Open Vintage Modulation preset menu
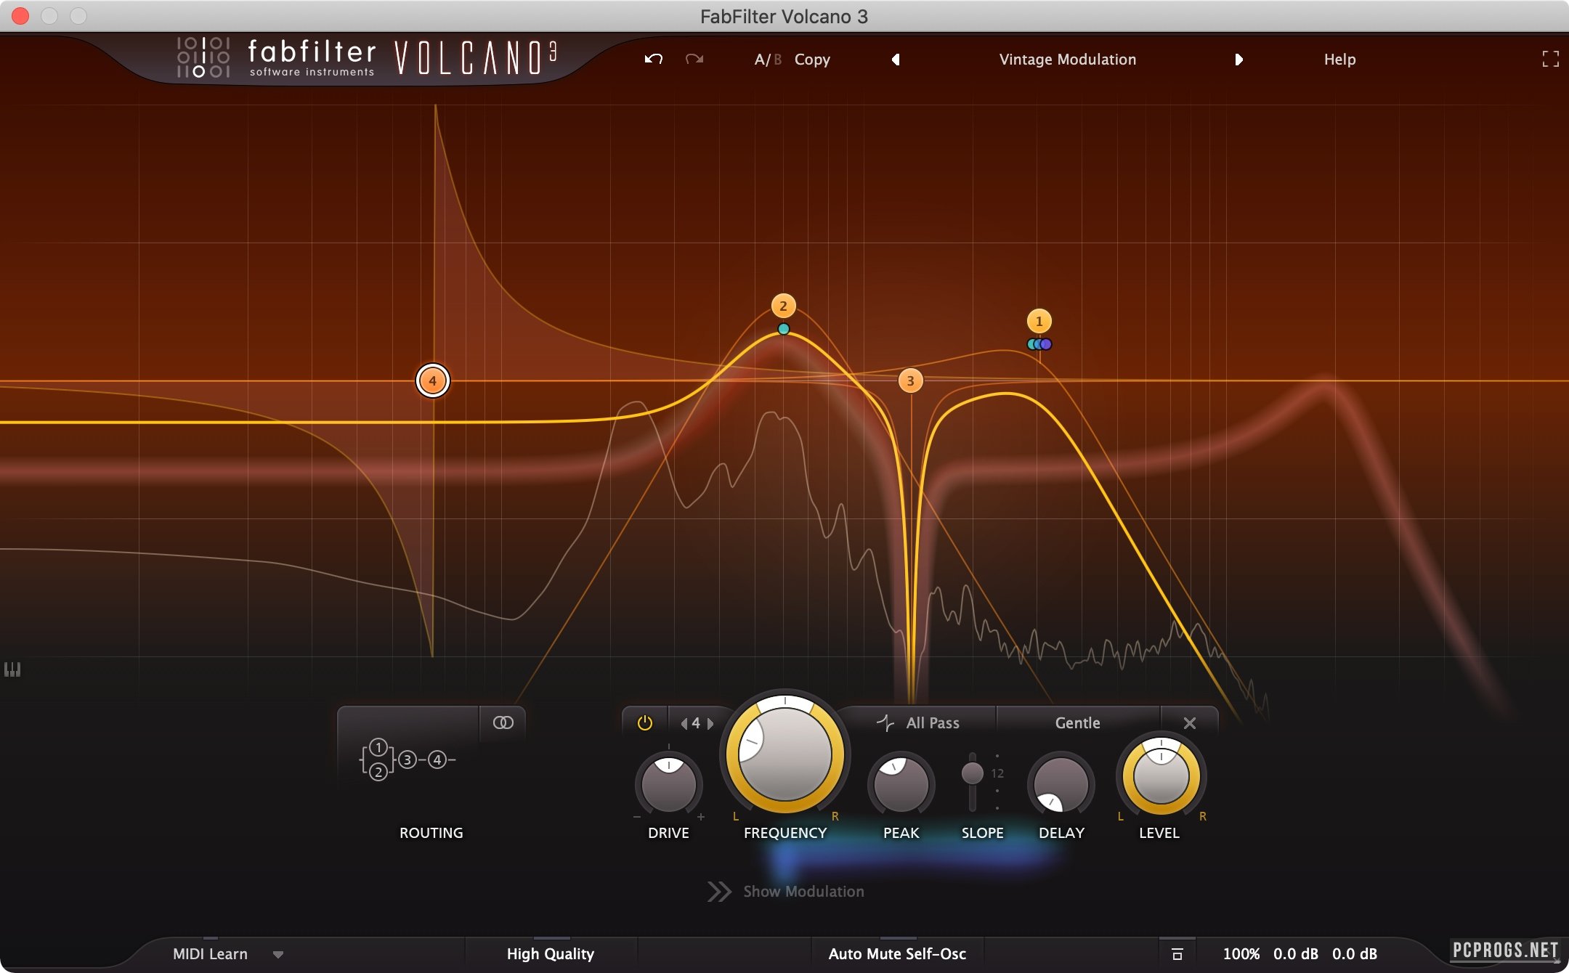1569x973 pixels. point(1067,60)
